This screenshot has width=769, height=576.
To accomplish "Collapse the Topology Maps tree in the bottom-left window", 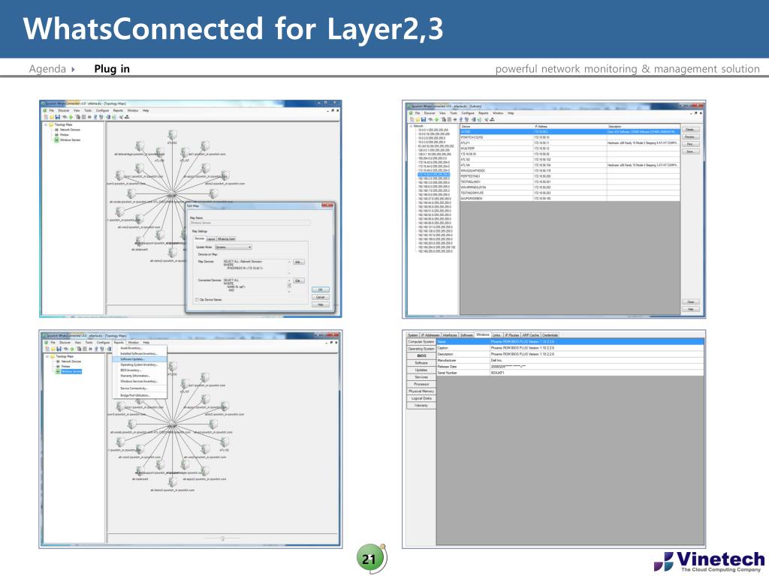I will pyautogui.click(x=47, y=356).
